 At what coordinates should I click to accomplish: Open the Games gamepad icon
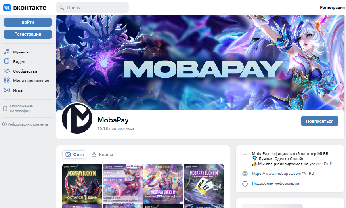pyautogui.click(x=7, y=90)
